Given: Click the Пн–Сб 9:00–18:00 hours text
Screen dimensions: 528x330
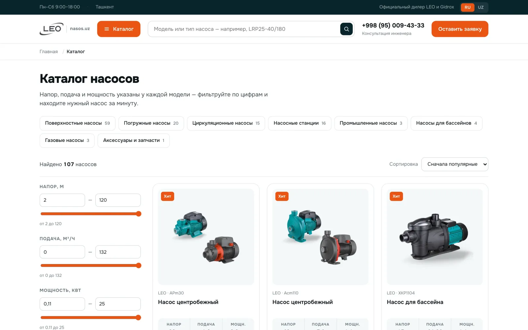Looking at the screenshot, I should [60, 7].
